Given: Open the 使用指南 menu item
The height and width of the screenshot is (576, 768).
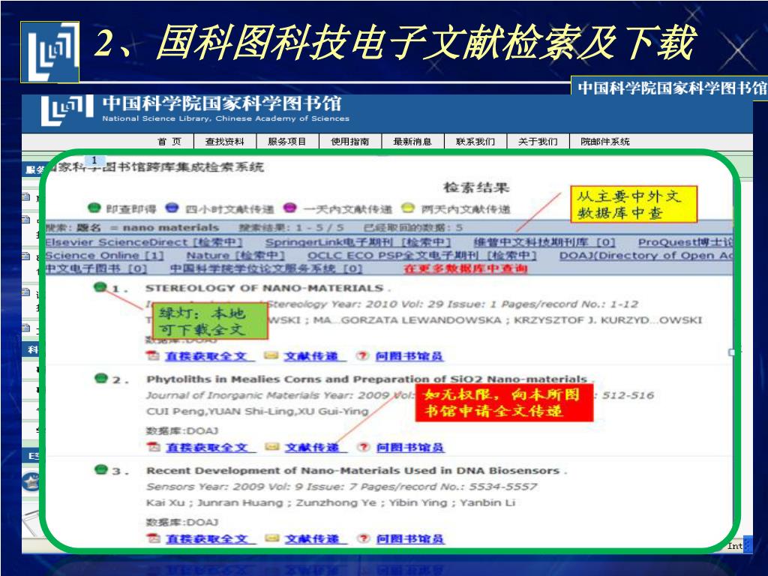Looking at the screenshot, I should 349,142.
